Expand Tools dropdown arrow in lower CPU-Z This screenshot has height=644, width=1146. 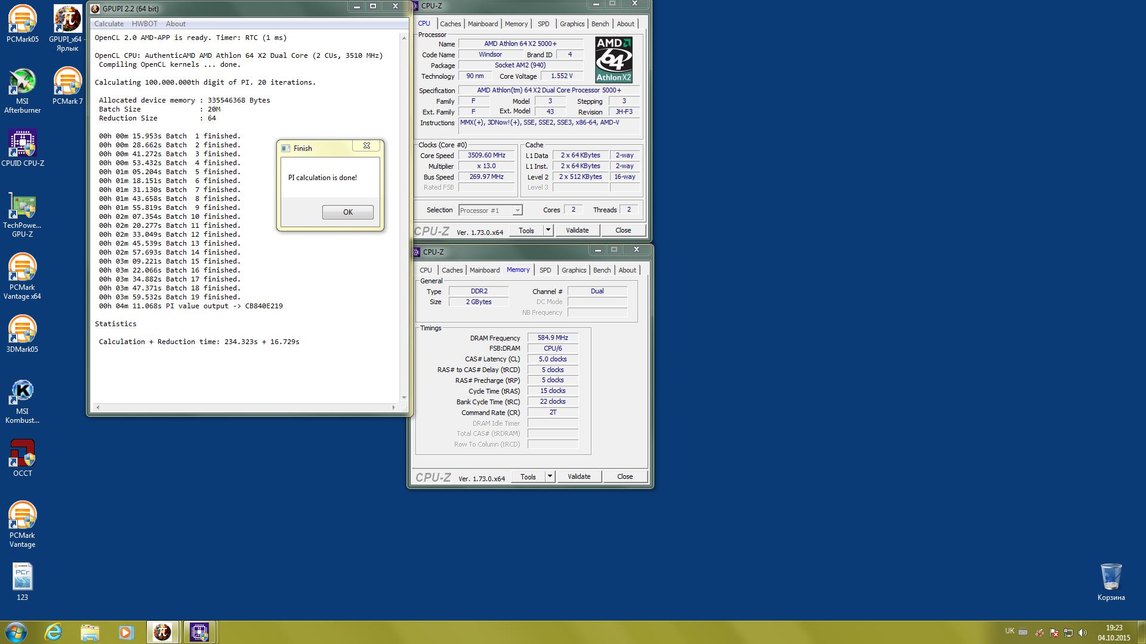pyautogui.click(x=550, y=476)
